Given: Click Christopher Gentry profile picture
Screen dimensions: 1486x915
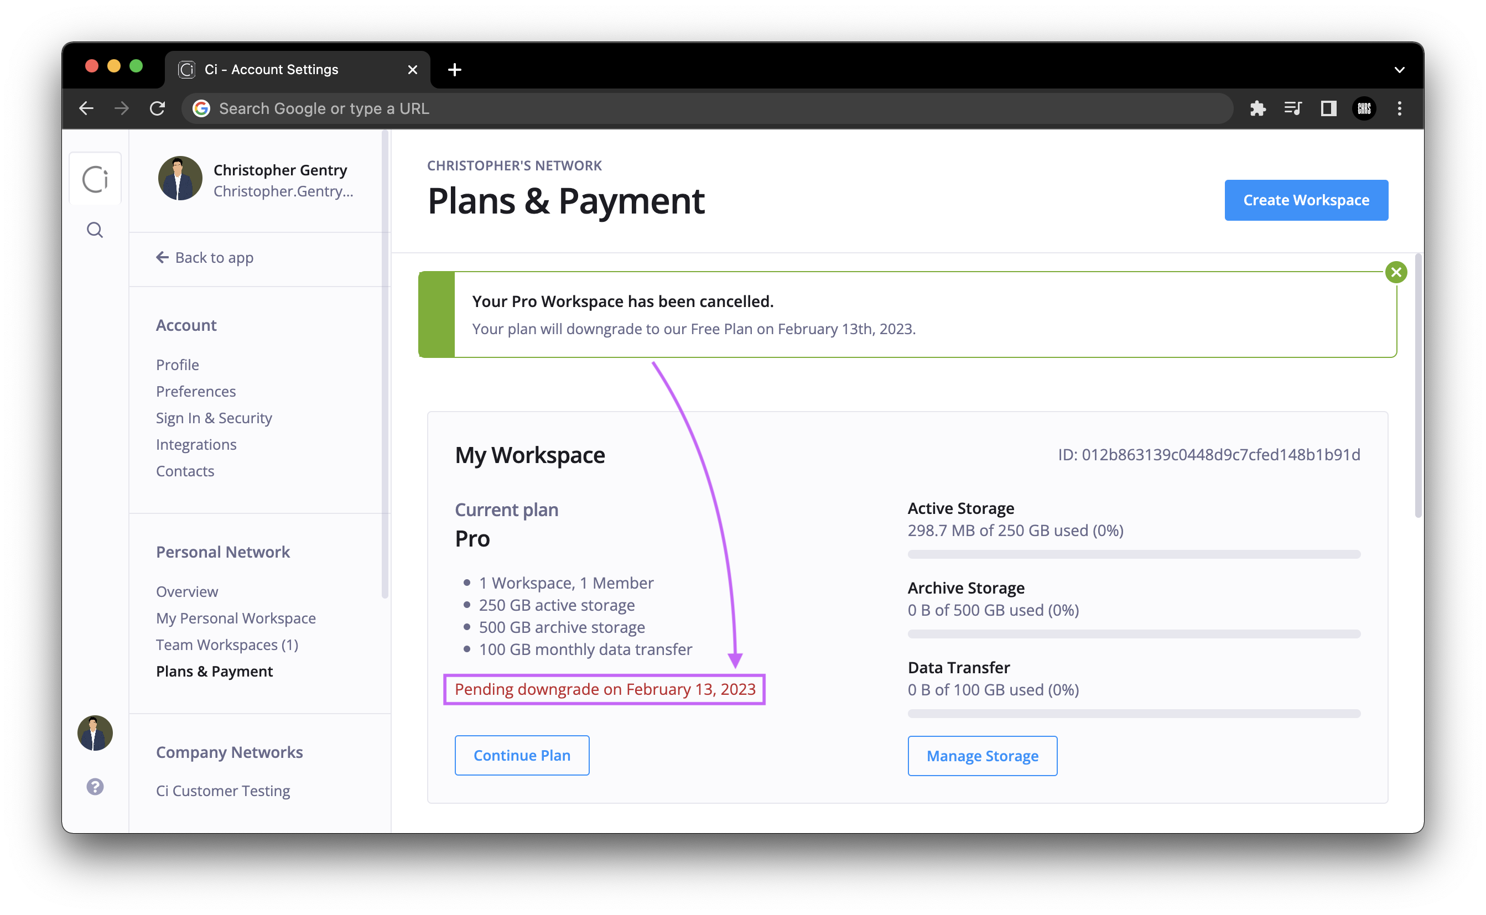Looking at the screenshot, I should click(180, 179).
